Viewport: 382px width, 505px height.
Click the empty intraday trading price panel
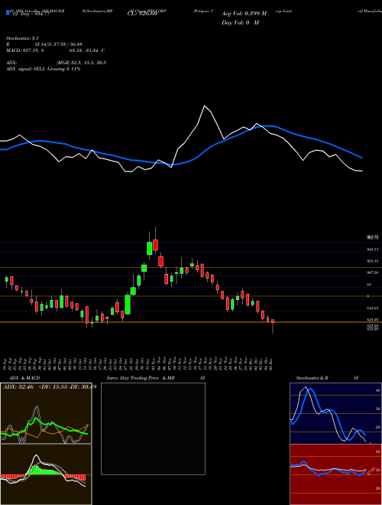pyautogui.click(x=153, y=428)
